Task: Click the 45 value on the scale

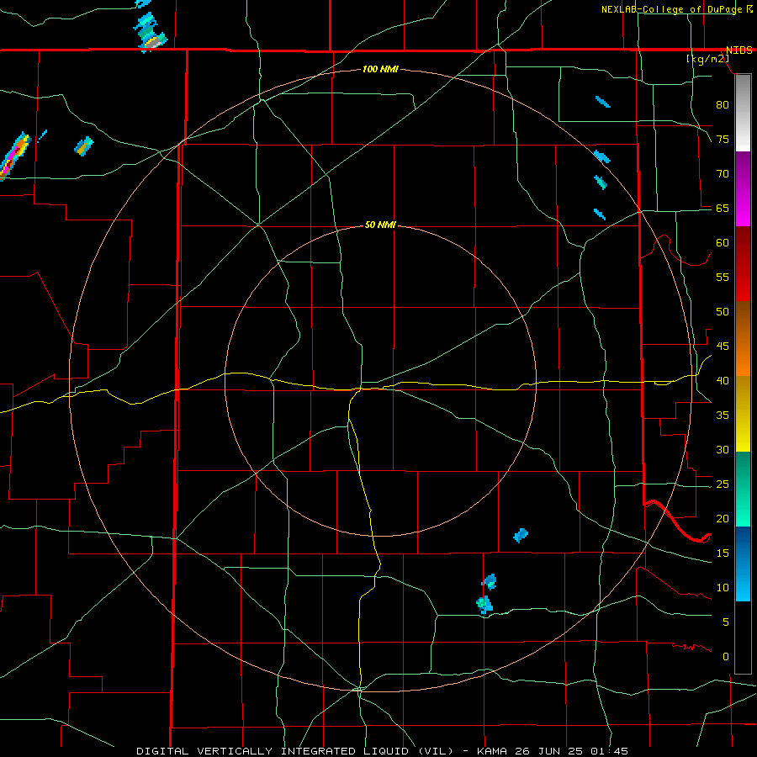Action: pos(723,347)
